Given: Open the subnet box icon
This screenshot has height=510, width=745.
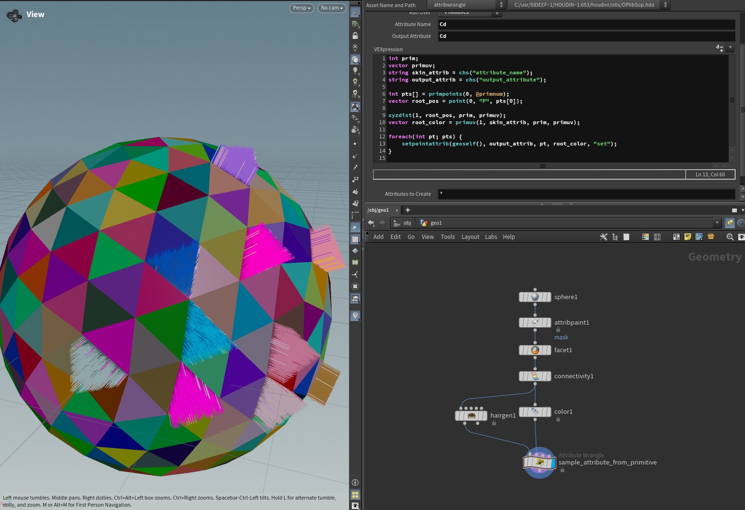Looking at the screenshot, I should (x=710, y=237).
